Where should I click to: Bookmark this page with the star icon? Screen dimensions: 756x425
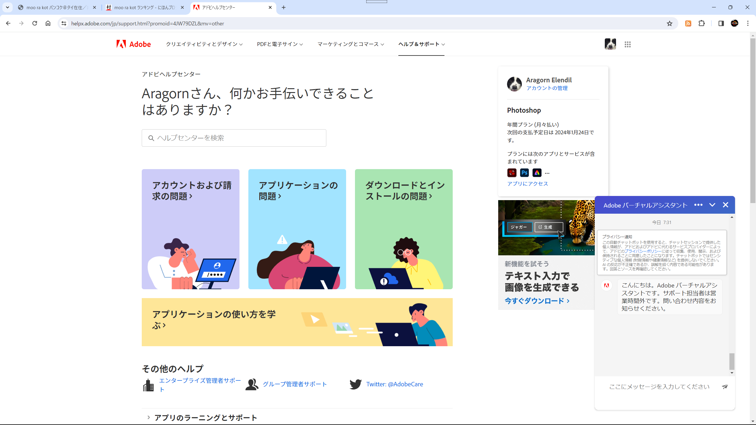point(669,23)
